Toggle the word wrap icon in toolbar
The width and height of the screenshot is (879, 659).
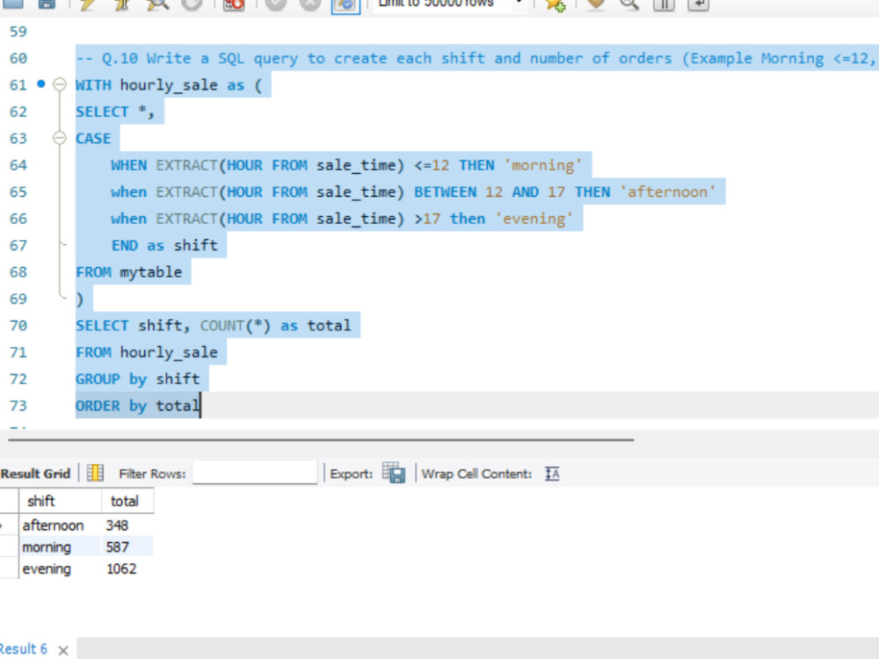699,4
